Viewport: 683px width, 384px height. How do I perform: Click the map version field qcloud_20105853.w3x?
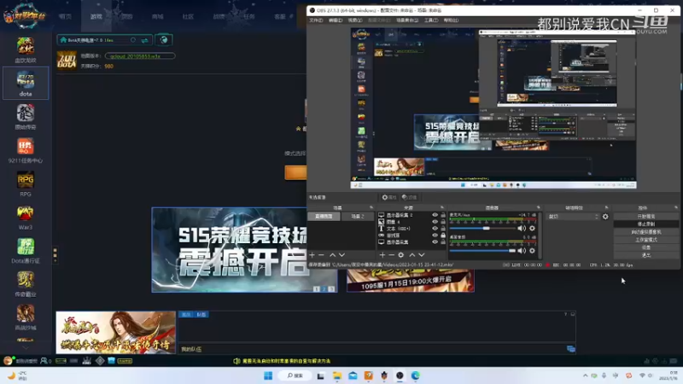[140, 55]
